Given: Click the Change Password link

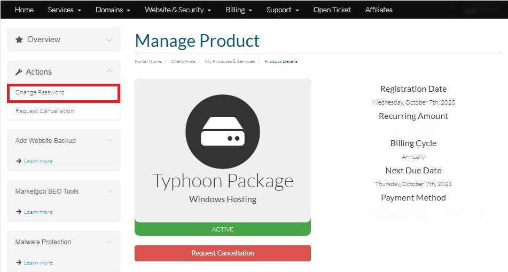Looking at the screenshot, I should (40, 93).
